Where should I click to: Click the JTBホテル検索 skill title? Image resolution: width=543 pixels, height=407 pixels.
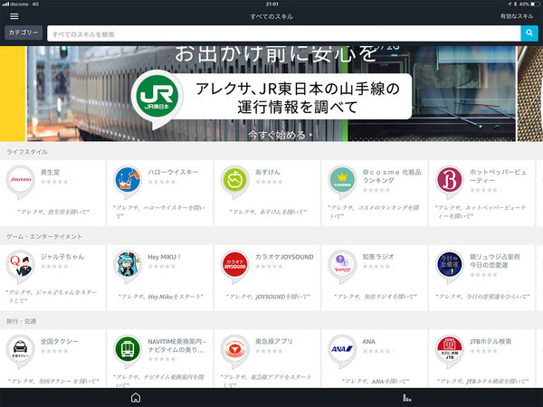pyautogui.click(x=491, y=342)
